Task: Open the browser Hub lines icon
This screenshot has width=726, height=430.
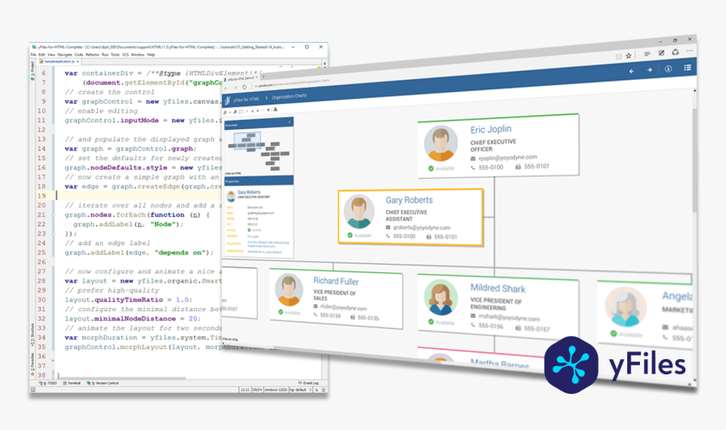Action: (x=647, y=54)
